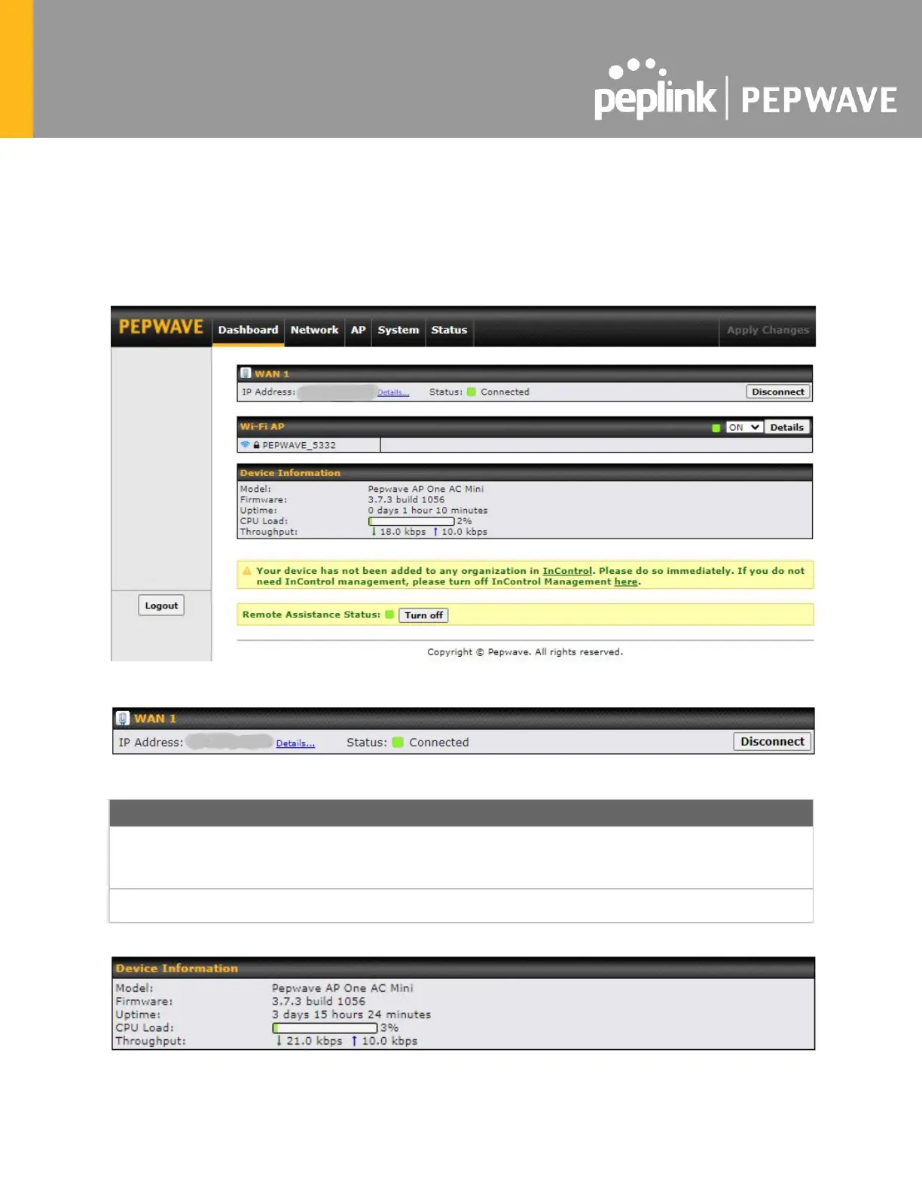Click Disconnect in the dashboard WAN 1 panel
The height and width of the screenshot is (1193, 922).
click(778, 392)
